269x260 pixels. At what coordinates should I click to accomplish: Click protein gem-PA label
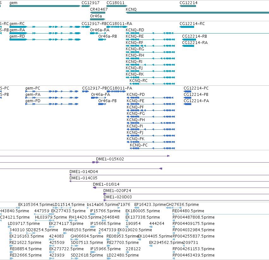click(x=33, y=95)
